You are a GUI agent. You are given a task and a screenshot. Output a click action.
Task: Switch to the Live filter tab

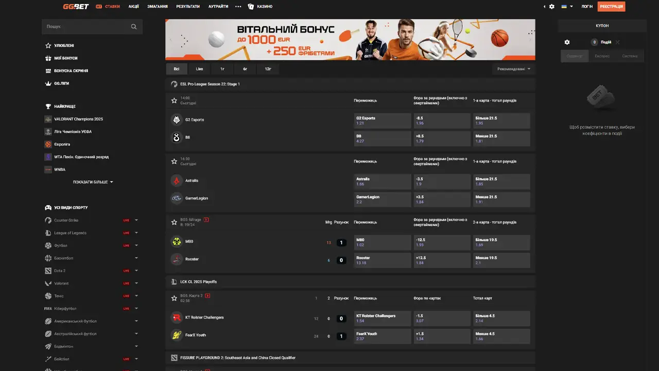tap(199, 69)
